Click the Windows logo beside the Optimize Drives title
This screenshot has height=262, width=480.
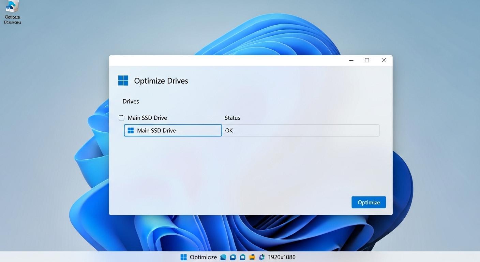(123, 80)
